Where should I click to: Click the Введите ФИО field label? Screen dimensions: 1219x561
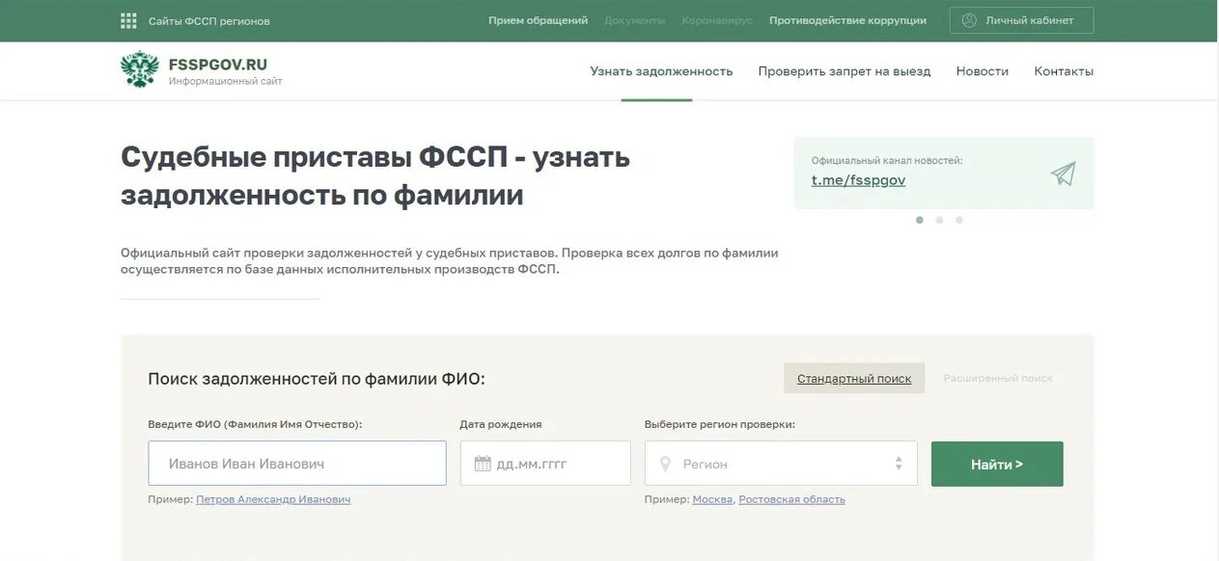tap(255, 424)
